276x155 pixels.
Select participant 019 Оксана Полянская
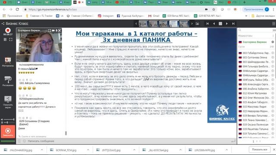pos(255,124)
